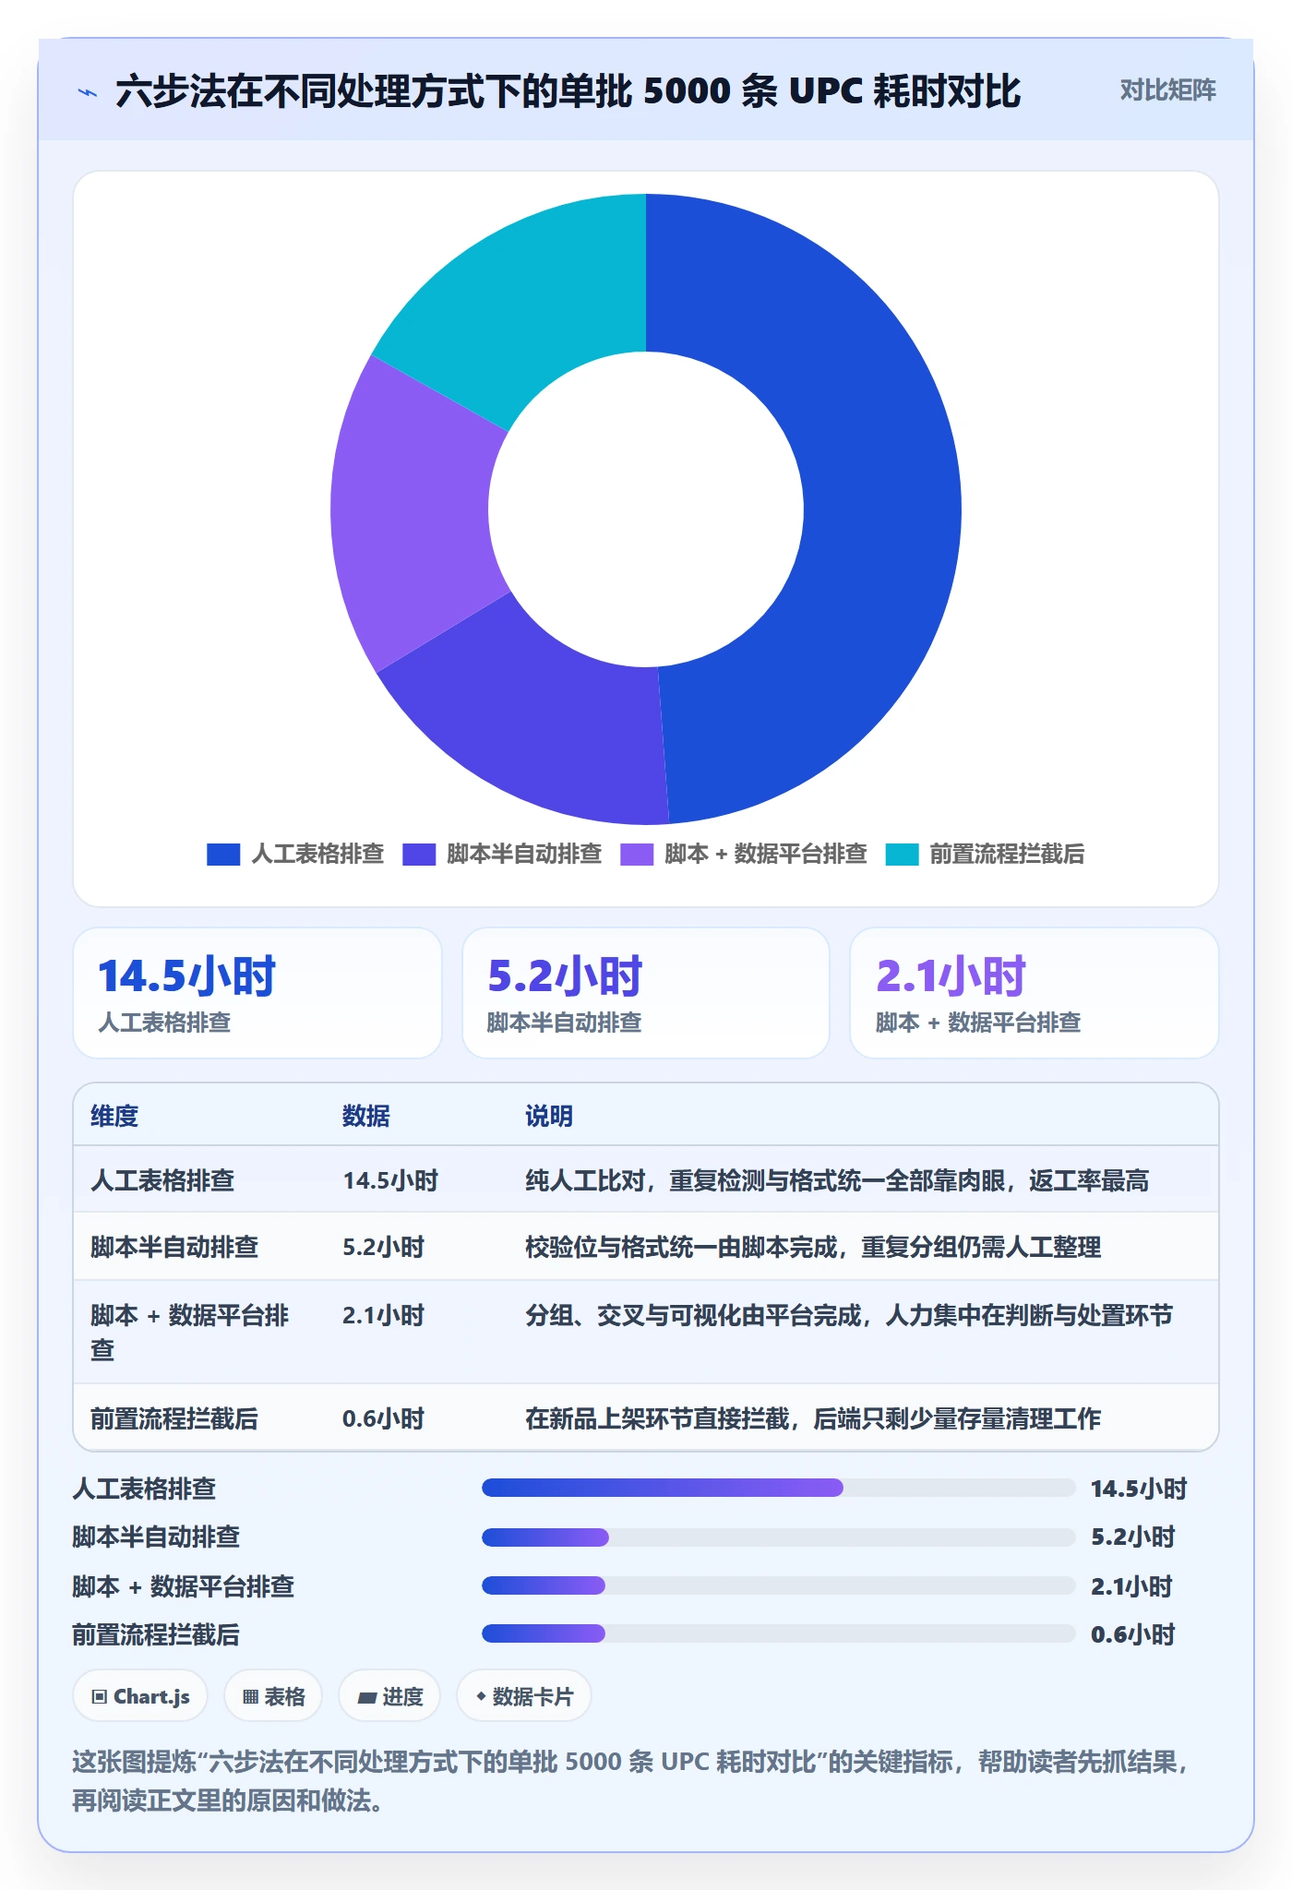Select the 数据卡片 tag chip
The image size is (1292, 1890).
pos(524,1696)
